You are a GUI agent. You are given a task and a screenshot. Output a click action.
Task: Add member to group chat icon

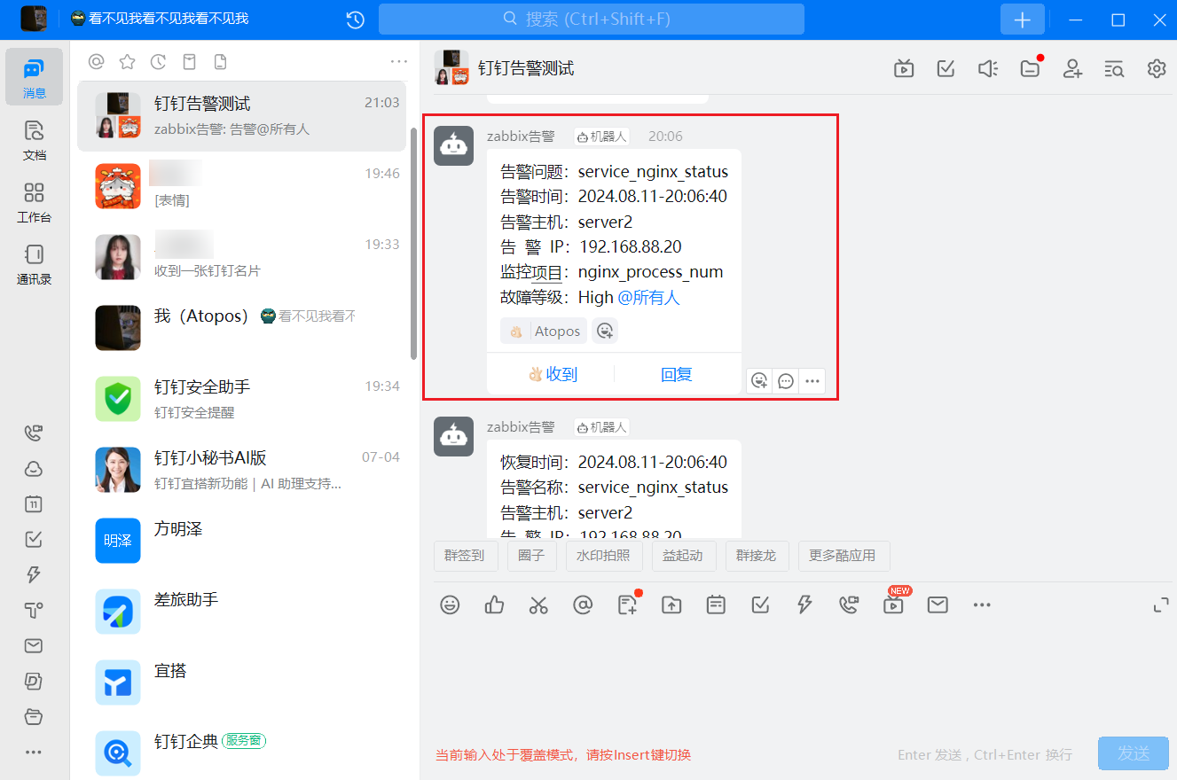tap(1072, 68)
